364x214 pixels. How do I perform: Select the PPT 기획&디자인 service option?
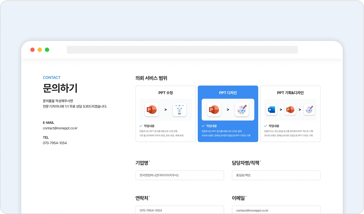(x=290, y=93)
